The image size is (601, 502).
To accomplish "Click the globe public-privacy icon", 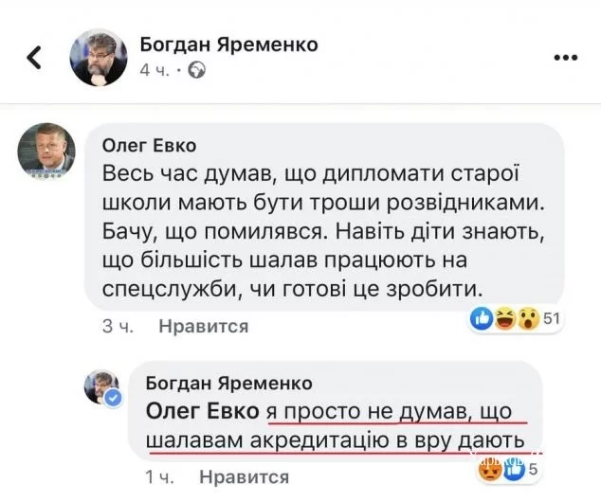I will (x=198, y=70).
